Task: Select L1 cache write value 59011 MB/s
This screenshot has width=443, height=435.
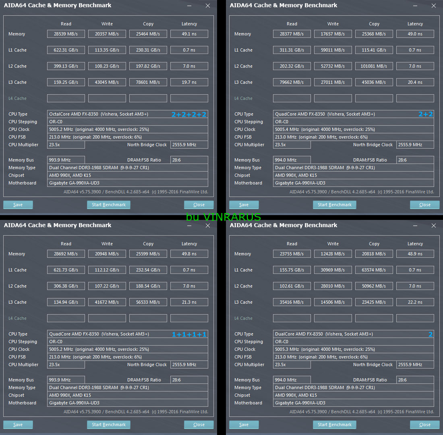Action: [333, 50]
